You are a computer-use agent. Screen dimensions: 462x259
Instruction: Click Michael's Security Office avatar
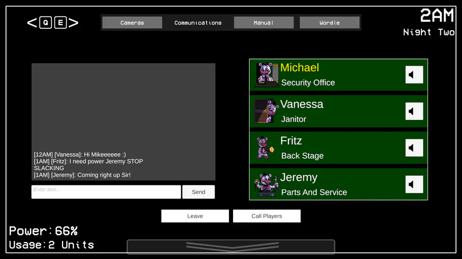(x=266, y=75)
